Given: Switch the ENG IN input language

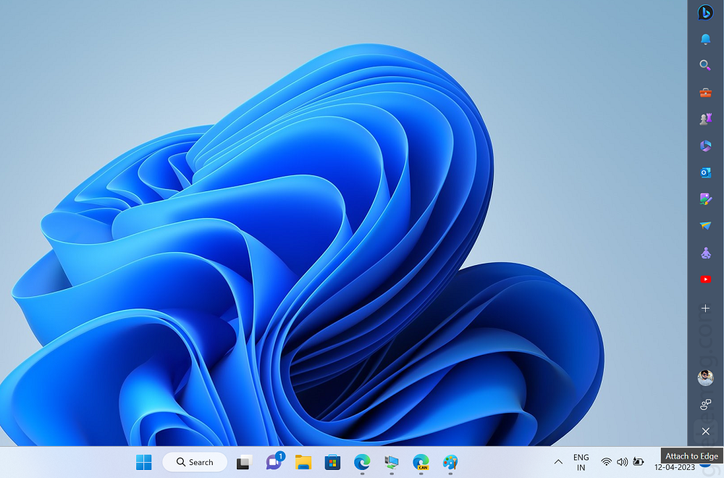Looking at the screenshot, I should [581, 462].
